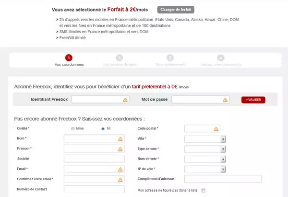
Task: Click warning icon in Email field
Action: (x=120, y=169)
